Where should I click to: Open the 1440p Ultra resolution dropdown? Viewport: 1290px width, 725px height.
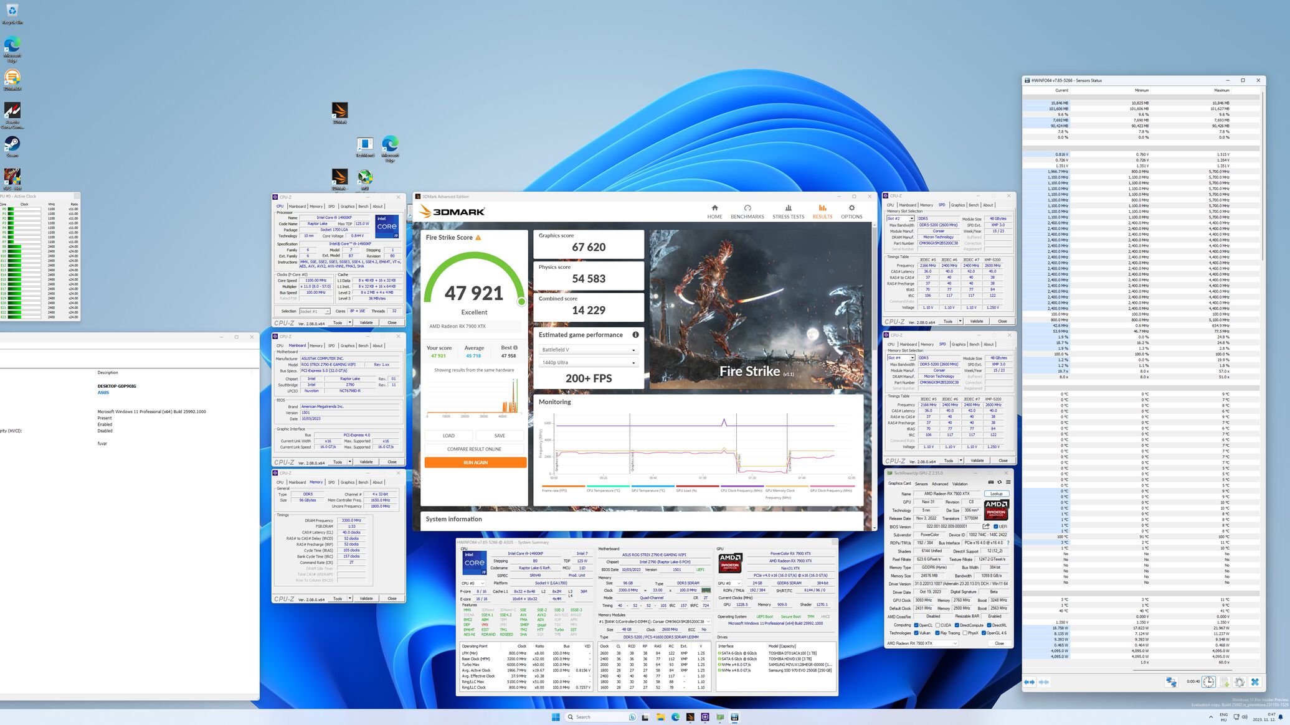589,362
